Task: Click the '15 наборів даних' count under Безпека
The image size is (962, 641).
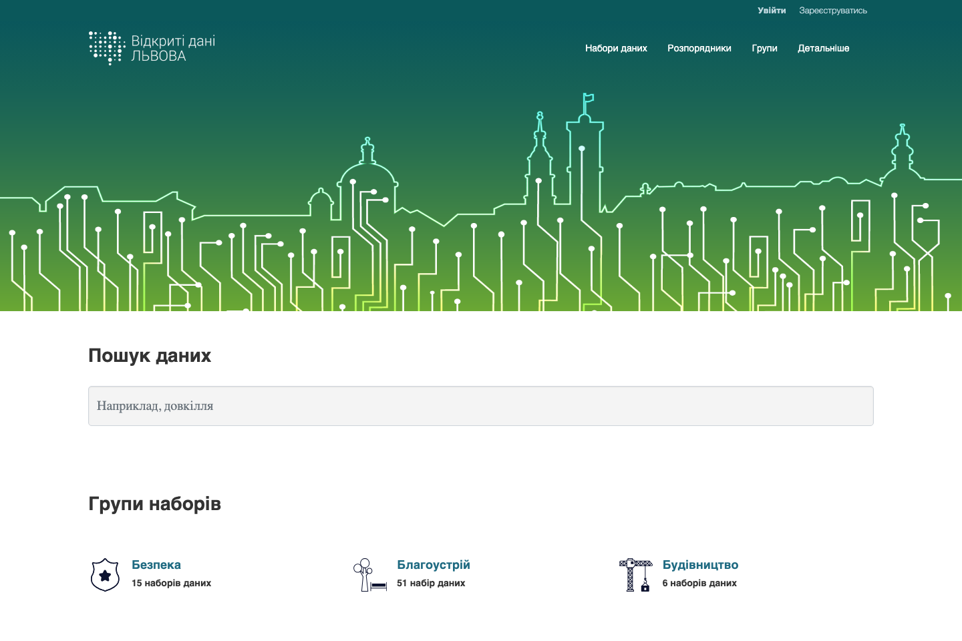Action: click(x=171, y=583)
